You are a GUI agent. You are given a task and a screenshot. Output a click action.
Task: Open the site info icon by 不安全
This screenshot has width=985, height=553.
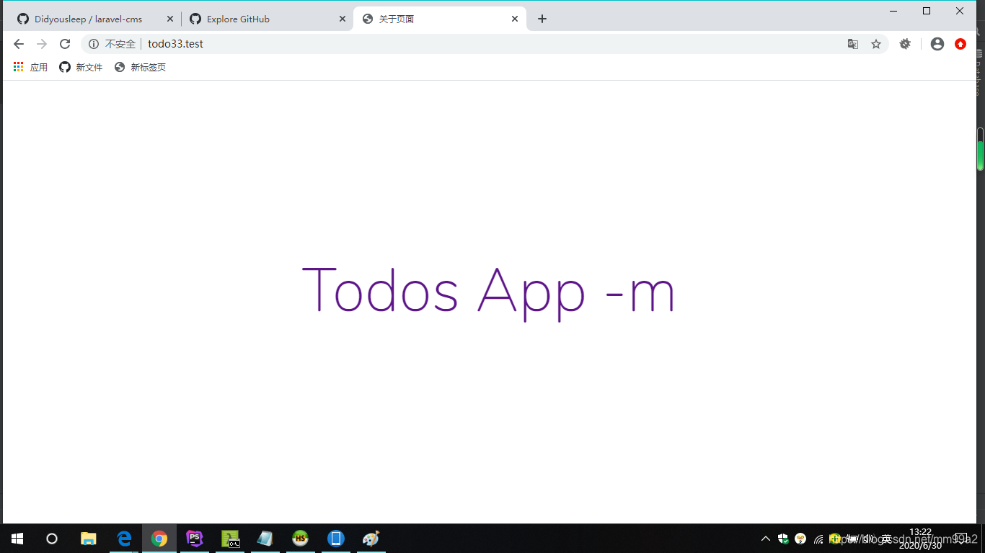coord(94,44)
